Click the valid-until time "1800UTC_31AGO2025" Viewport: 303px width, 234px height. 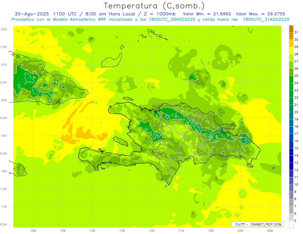click(x=266, y=19)
